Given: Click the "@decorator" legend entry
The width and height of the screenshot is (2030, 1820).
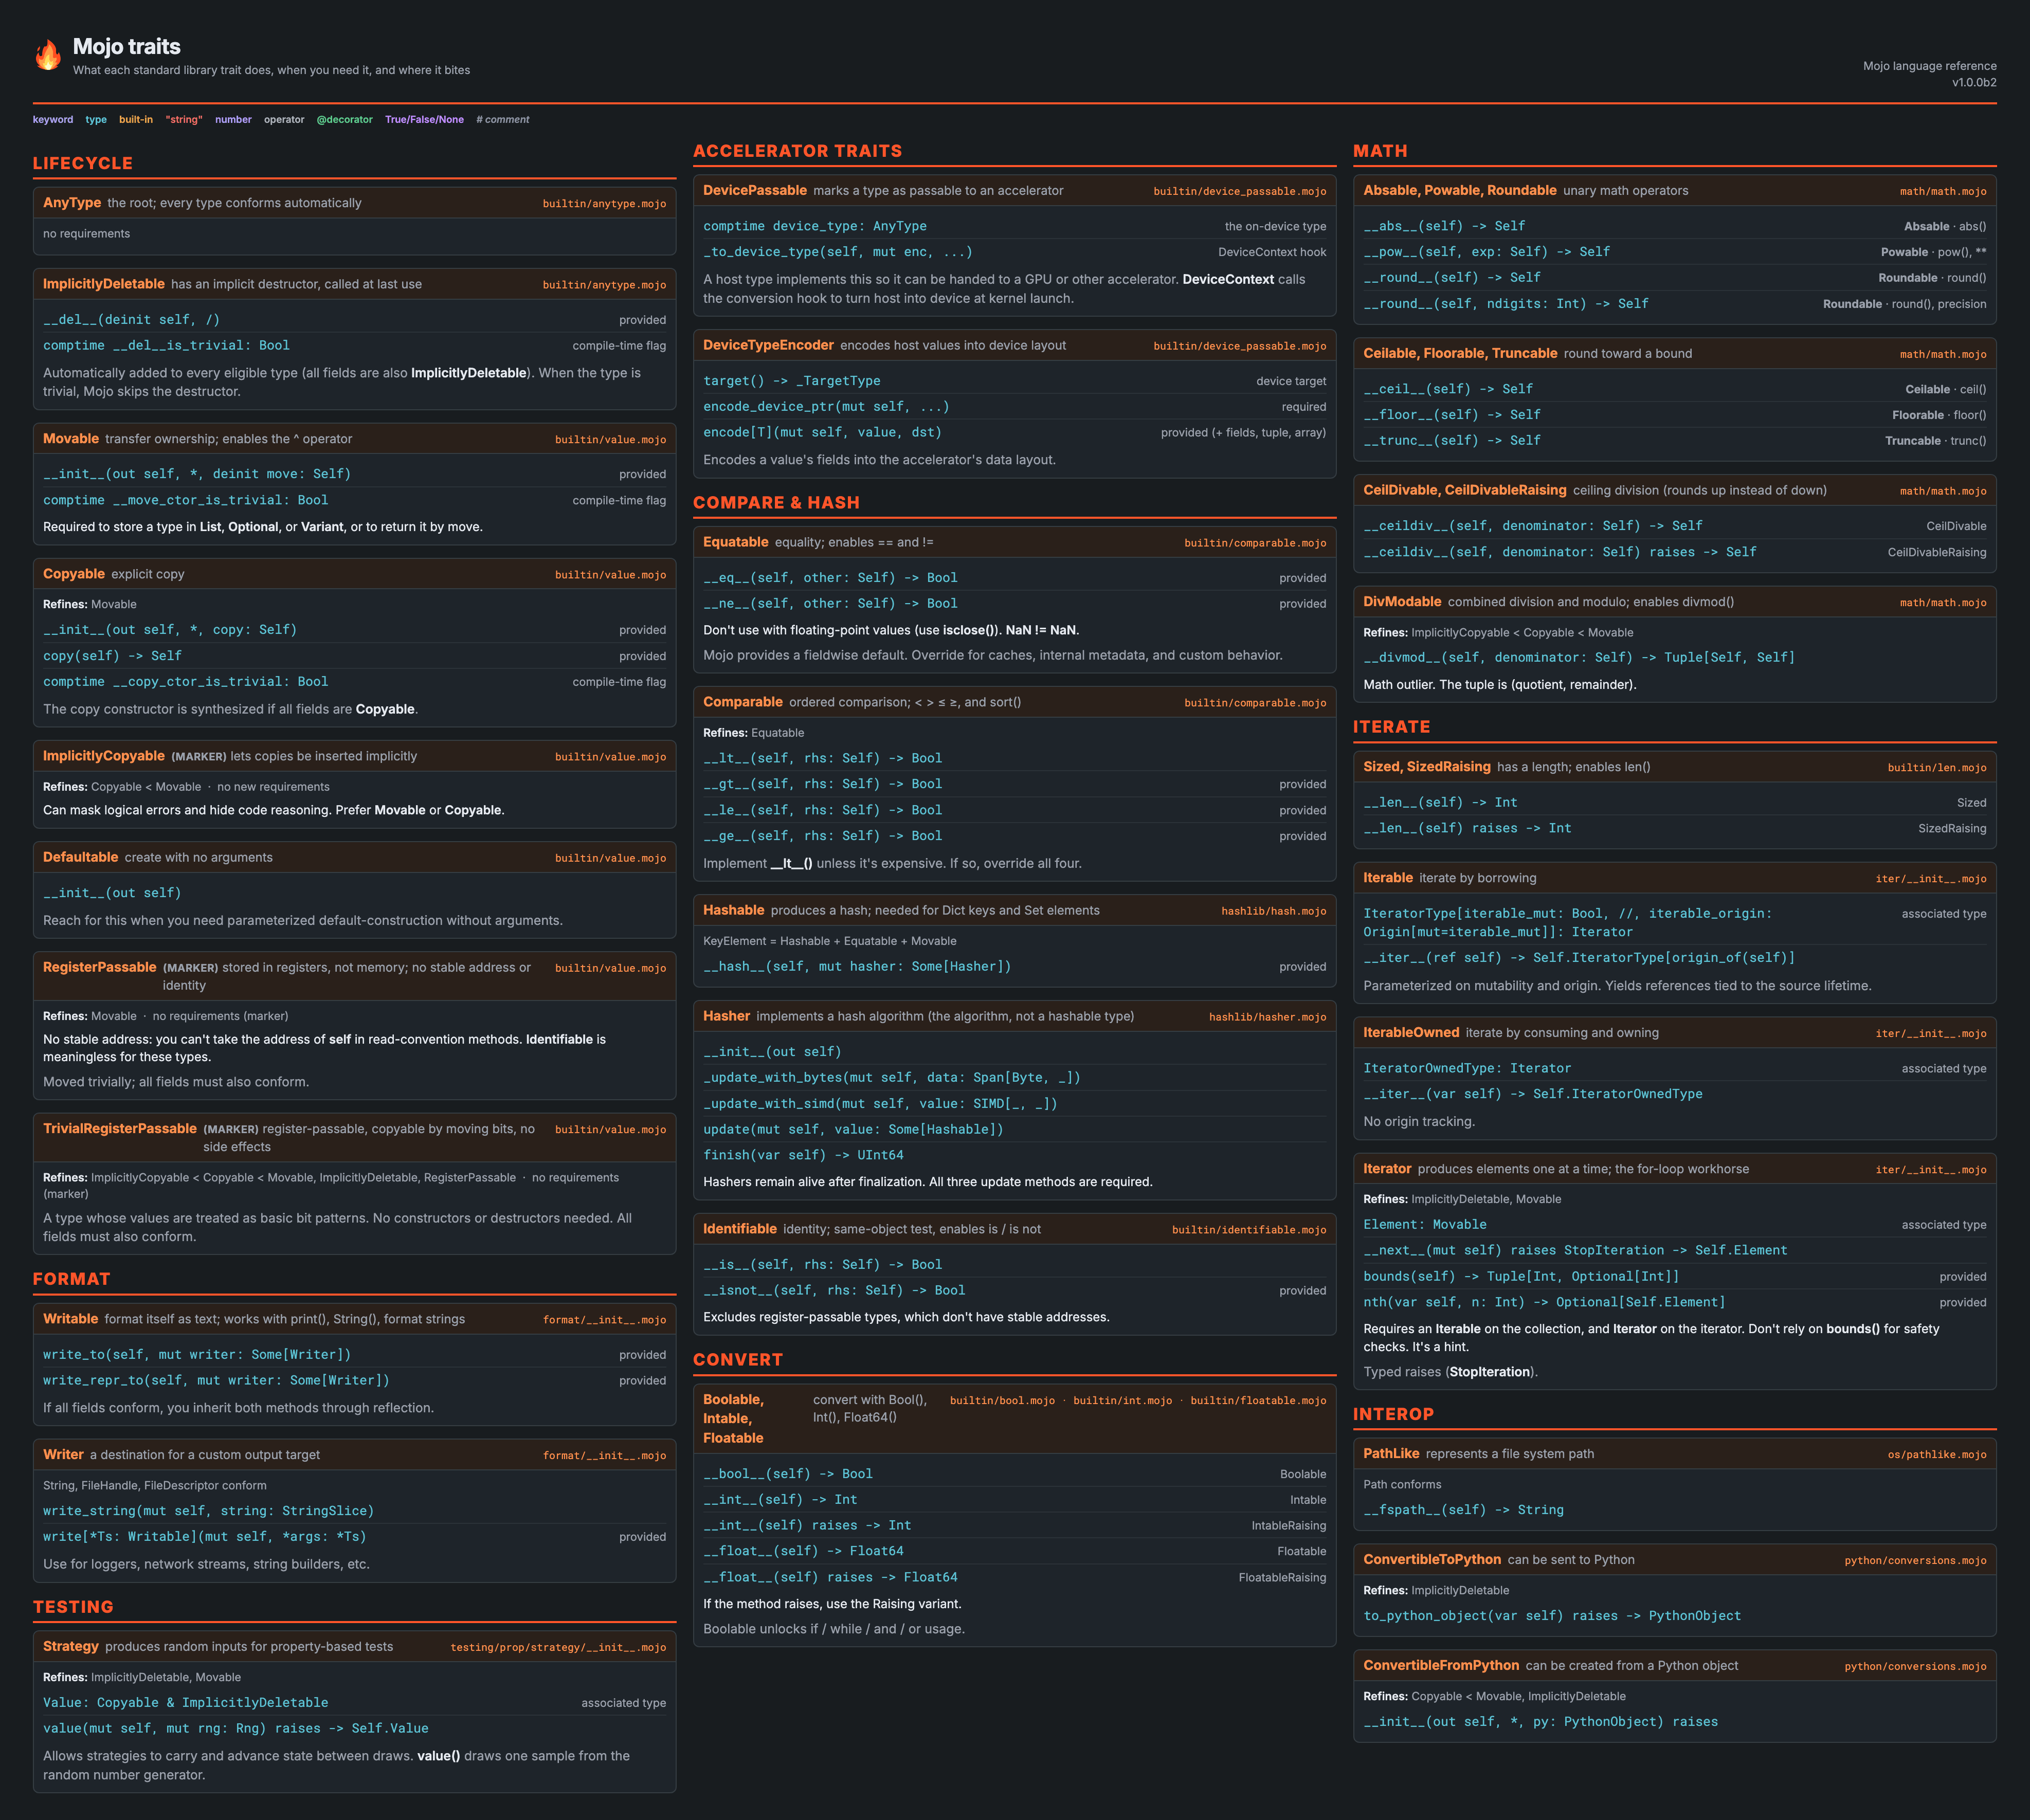Looking at the screenshot, I should pos(345,120).
